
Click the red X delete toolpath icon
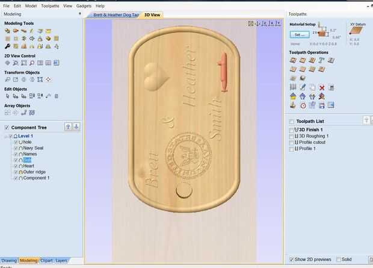322,88
